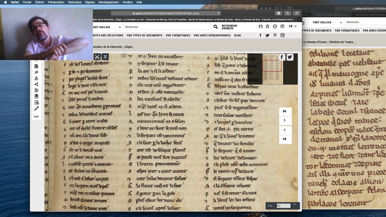The height and width of the screenshot is (217, 386).
Task: Close the viewer with the X button
Action: pos(105,57)
